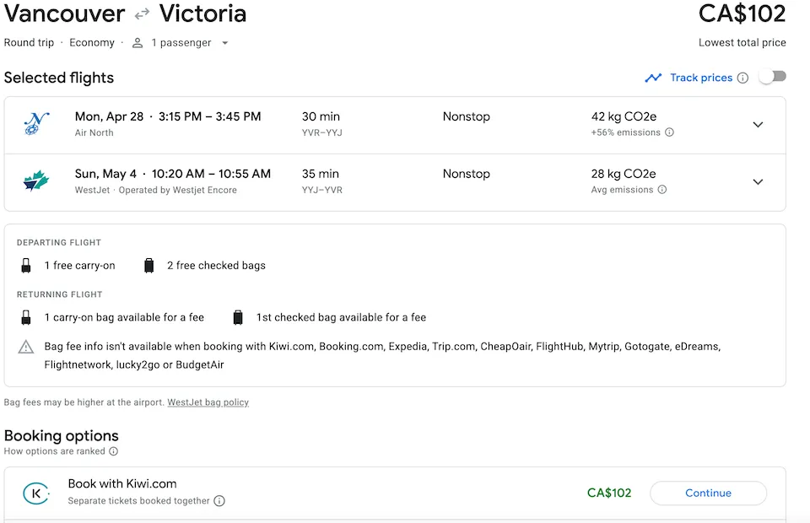Open the +56% emissions info icon
810x523 pixels.
tap(669, 132)
